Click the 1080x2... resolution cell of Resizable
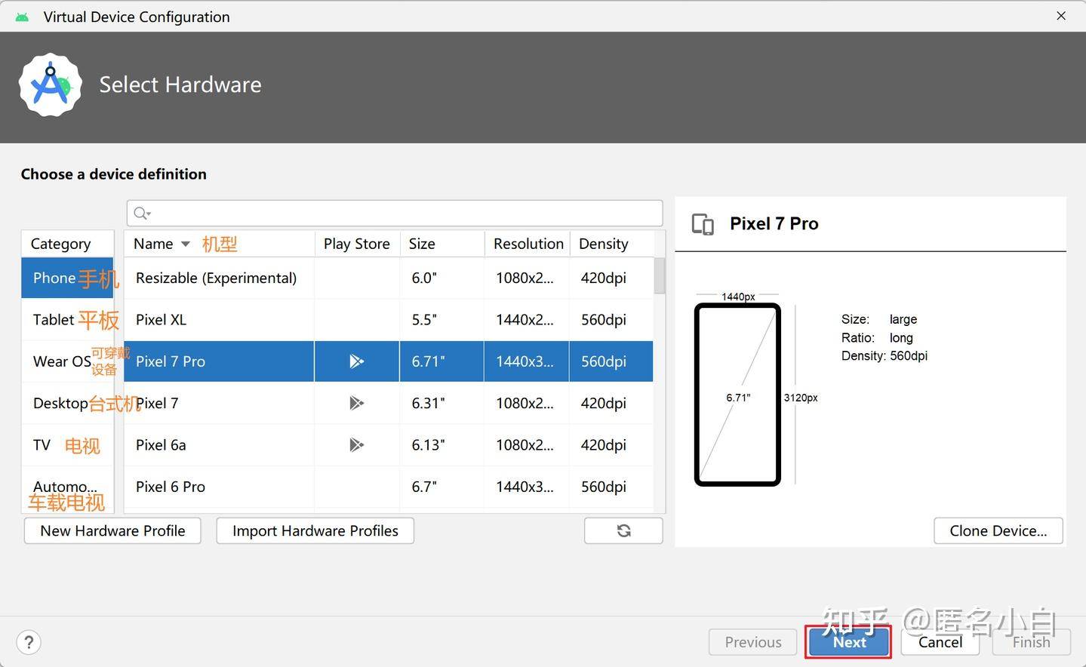This screenshot has height=667, width=1086. [x=527, y=278]
